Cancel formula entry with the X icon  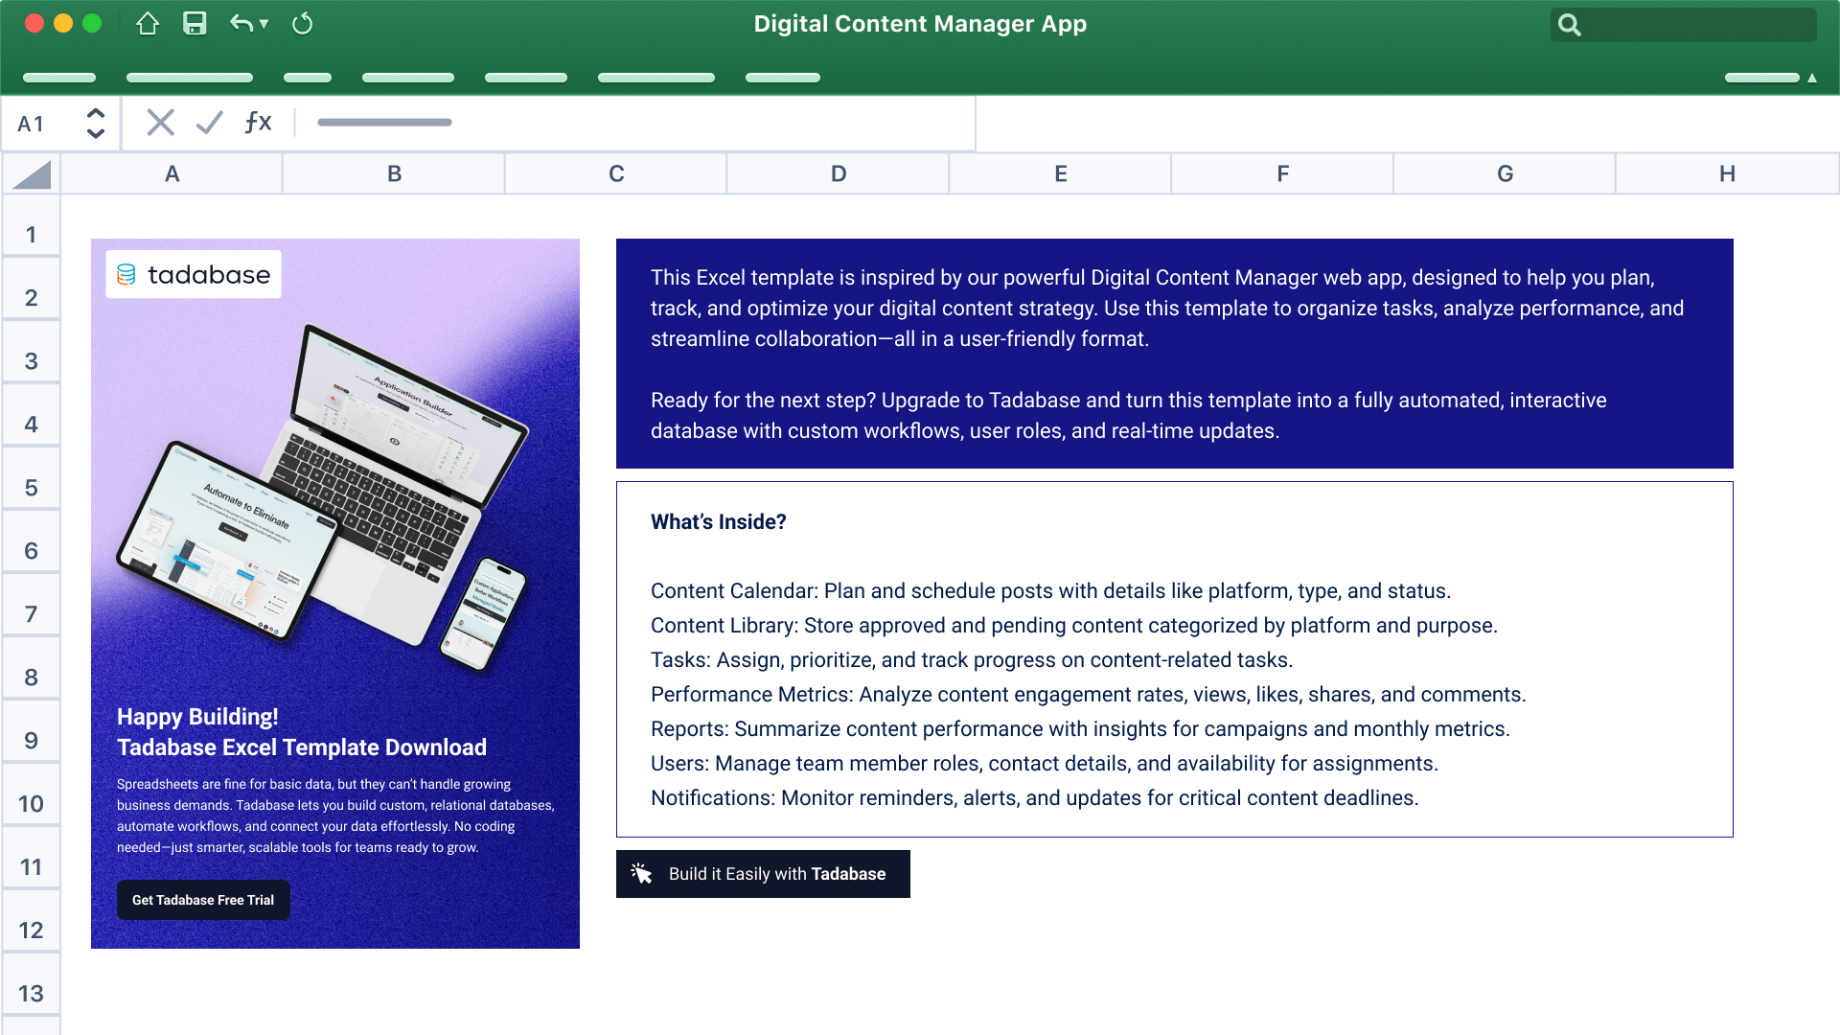click(x=161, y=123)
